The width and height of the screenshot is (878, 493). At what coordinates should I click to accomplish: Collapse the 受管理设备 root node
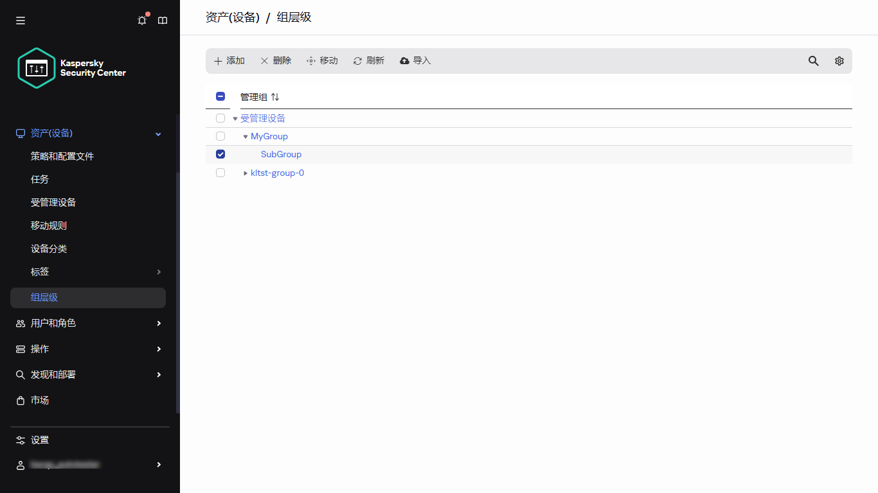pyautogui.click(x=235, y=118)
